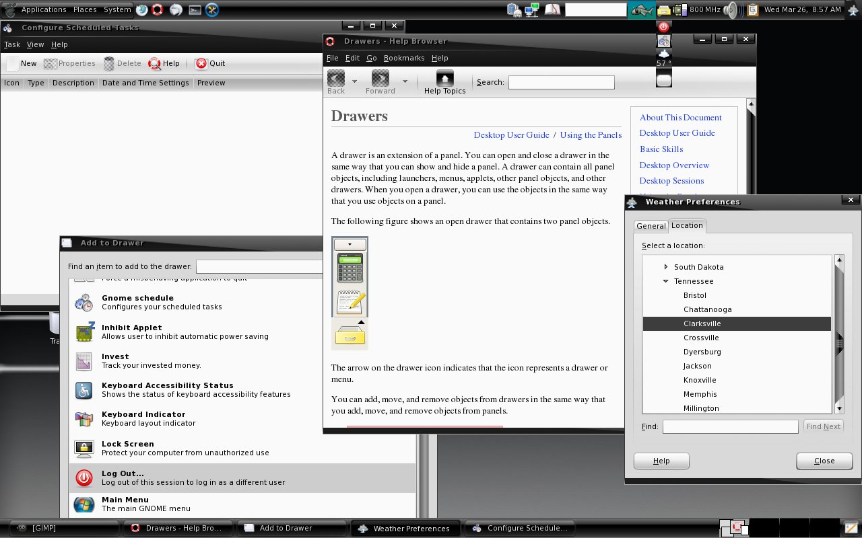The image size is (862, 538).
Task: Click the CPU frequency monitor applet
Action: (697, 9)
